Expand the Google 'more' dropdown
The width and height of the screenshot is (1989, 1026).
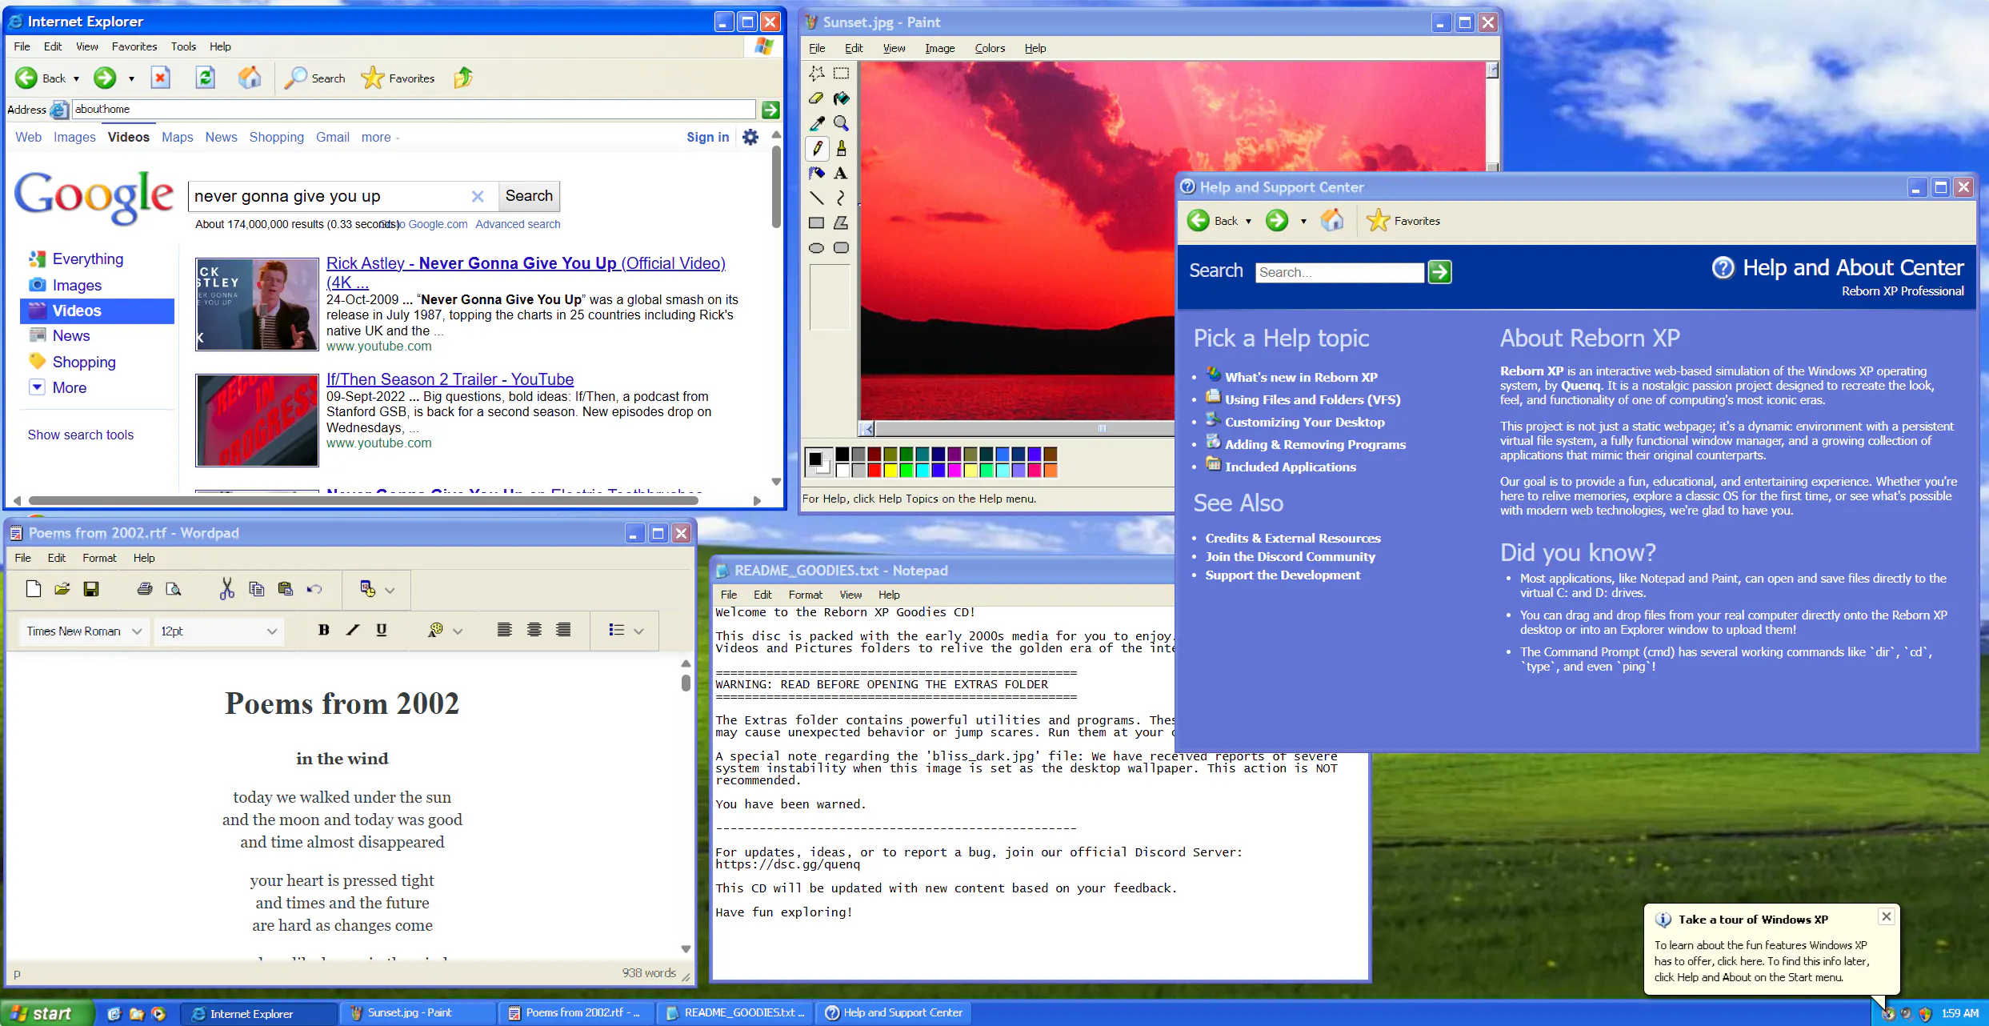coord(381,137)
